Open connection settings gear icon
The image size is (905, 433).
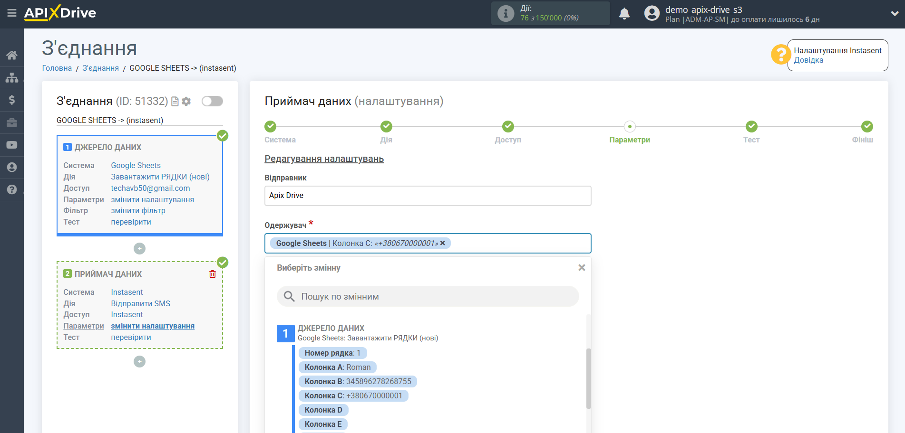pyautogui.click(x=186, y=101)
